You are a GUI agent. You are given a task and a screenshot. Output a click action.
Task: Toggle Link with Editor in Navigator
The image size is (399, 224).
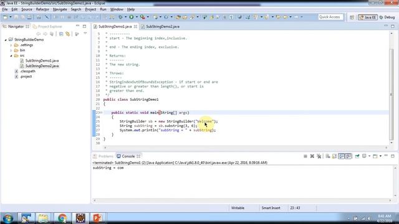click(68, 34)
